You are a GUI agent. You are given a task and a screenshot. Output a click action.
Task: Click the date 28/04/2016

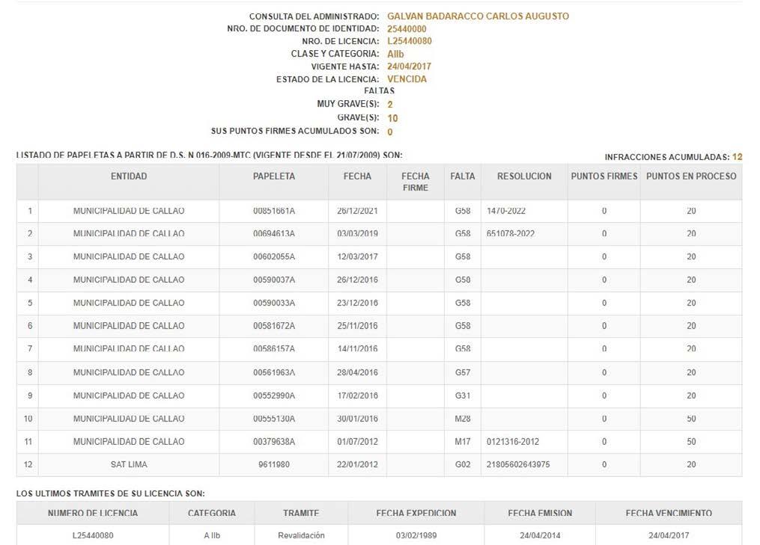[357, 372]
